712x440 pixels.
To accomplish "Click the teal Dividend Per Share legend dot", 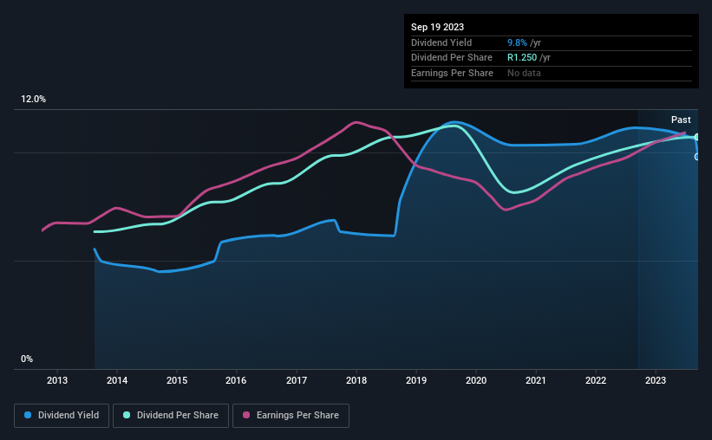I will tap(127, 415).
